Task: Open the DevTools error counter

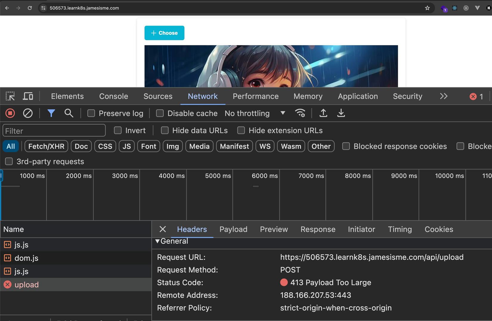Action: tap(476, 96)
